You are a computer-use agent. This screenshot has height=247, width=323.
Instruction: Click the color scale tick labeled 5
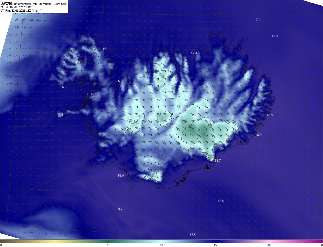[108, 245]
